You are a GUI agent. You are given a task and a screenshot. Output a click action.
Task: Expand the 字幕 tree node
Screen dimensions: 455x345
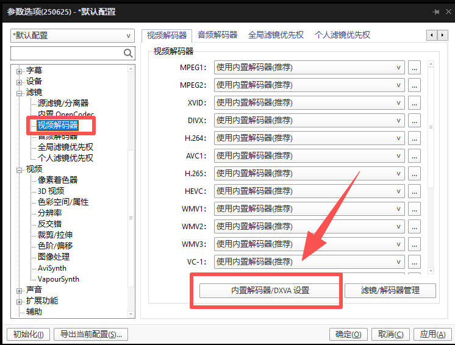pyautogui.click(x=20, y=71)
